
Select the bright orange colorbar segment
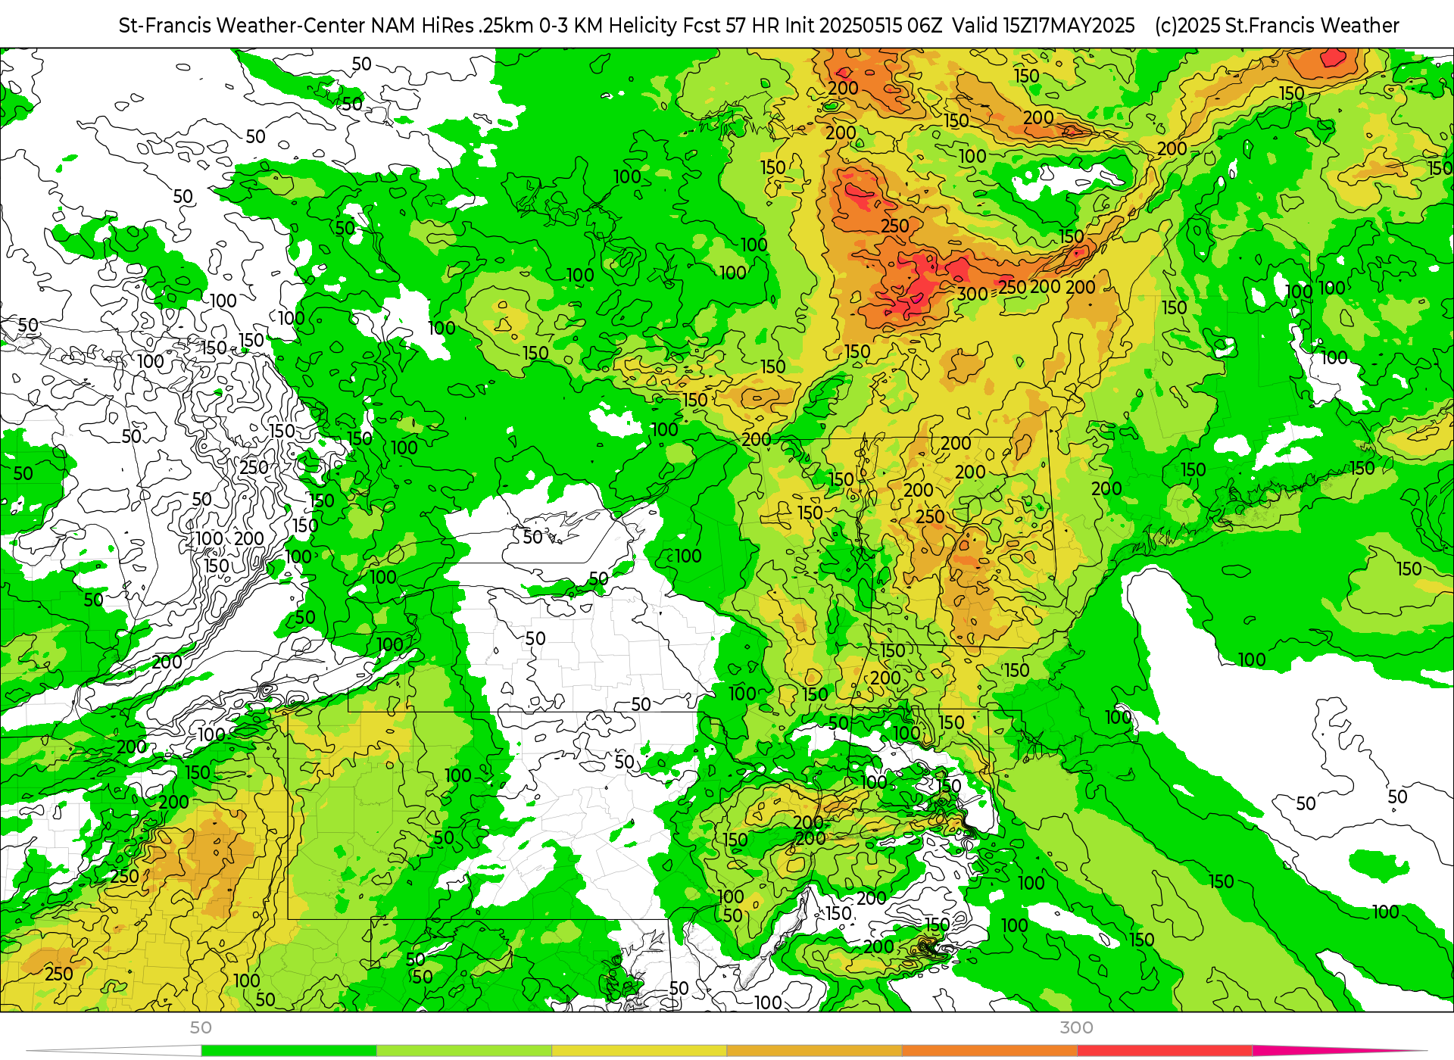click(989, 1051)
